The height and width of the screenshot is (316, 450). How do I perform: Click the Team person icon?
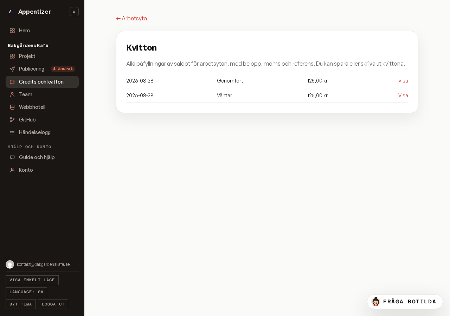tap(12, 94)
